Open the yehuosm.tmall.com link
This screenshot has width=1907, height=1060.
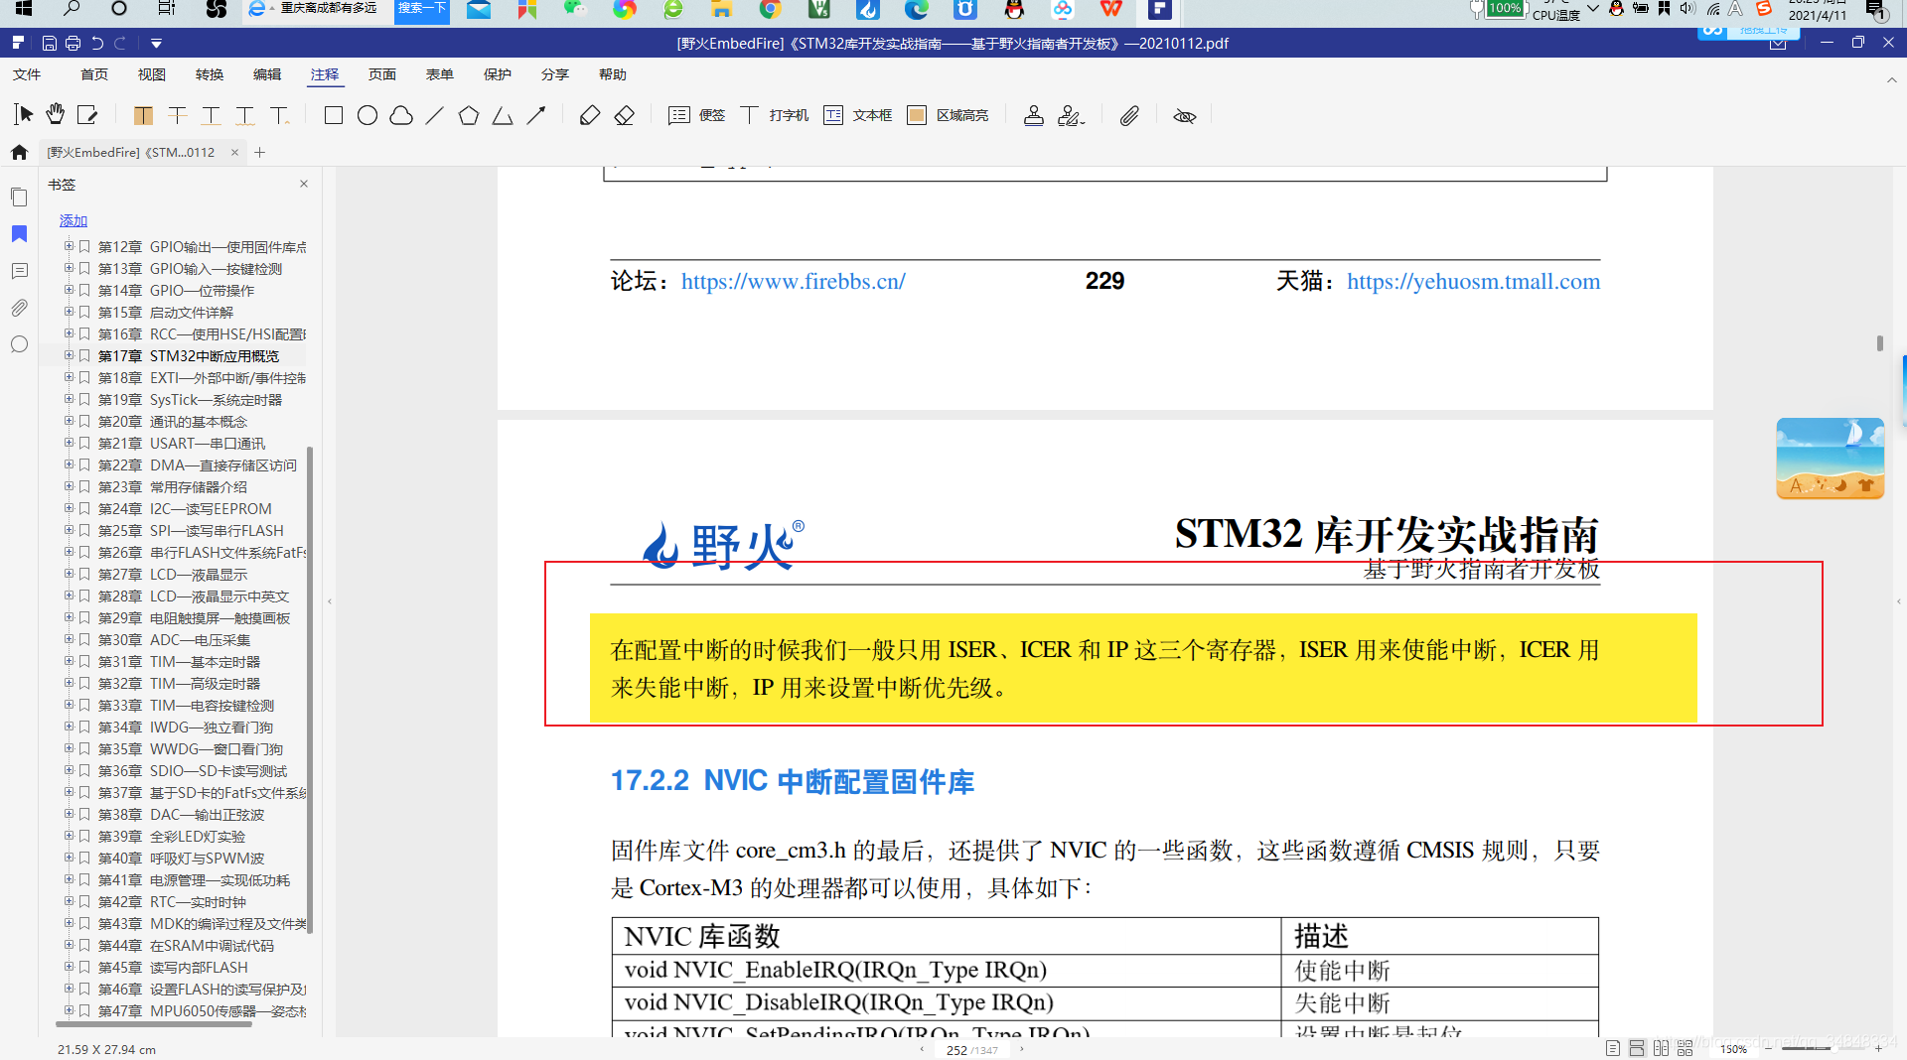1473,281
